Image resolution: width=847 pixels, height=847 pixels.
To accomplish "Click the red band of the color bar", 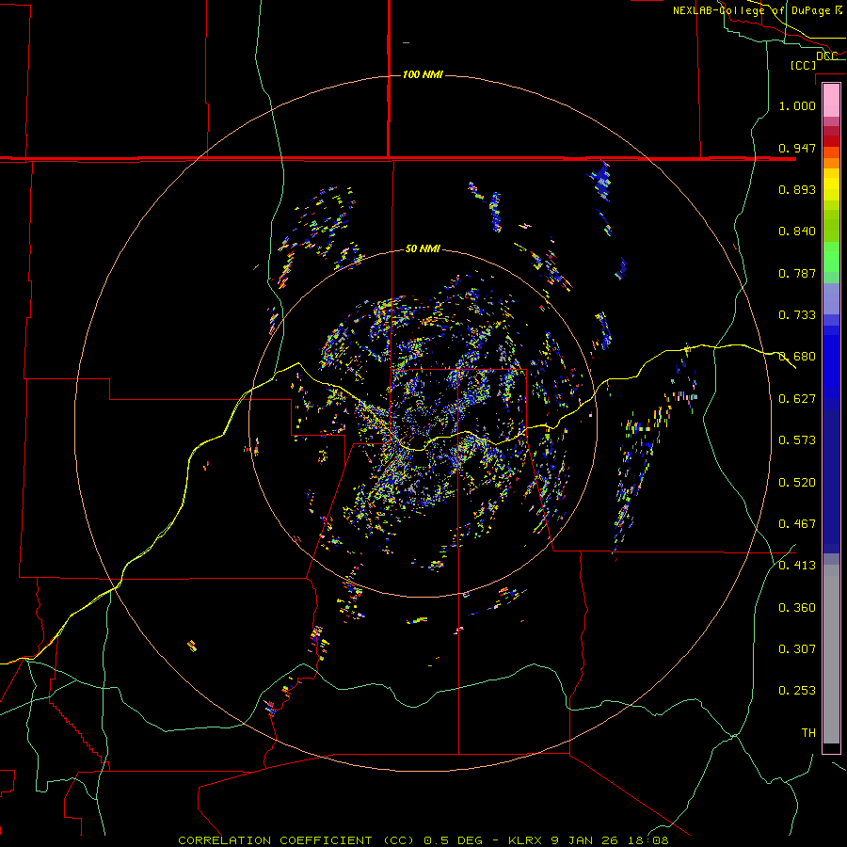I will click(831, 141).
